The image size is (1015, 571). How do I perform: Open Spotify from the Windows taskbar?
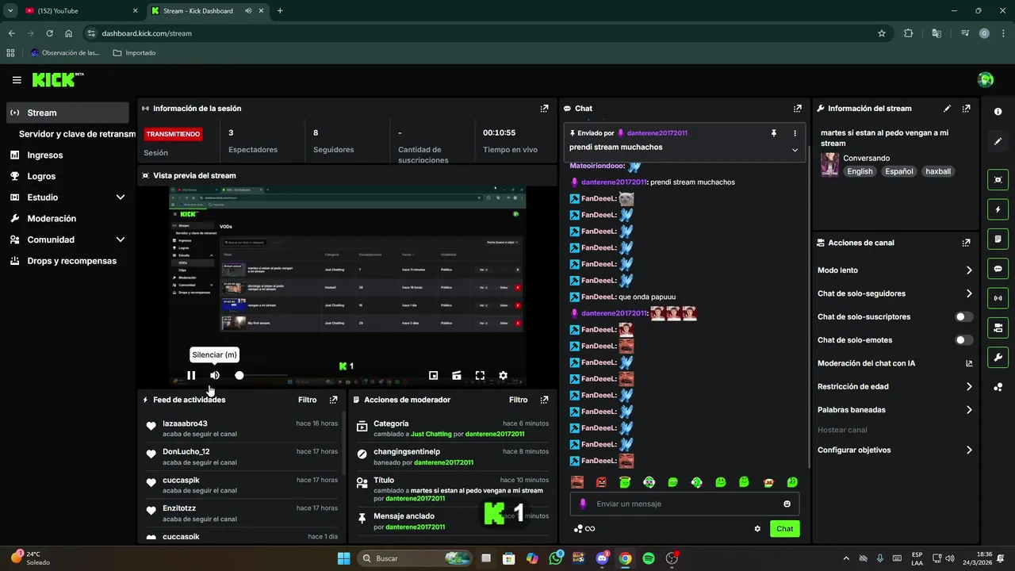(649, 558)
